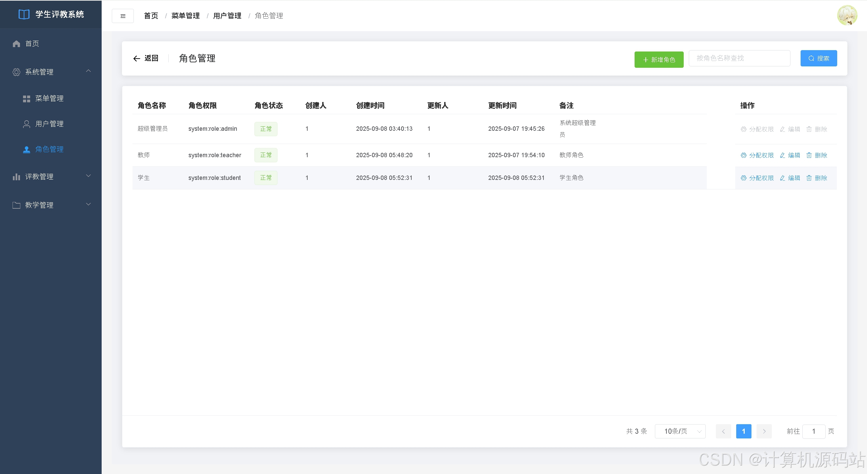Image resolution: width=867 pixels, height=474 pixels.
Task: Click 用户管理 breadcrumb link
Action: click(x=227, y=16)
